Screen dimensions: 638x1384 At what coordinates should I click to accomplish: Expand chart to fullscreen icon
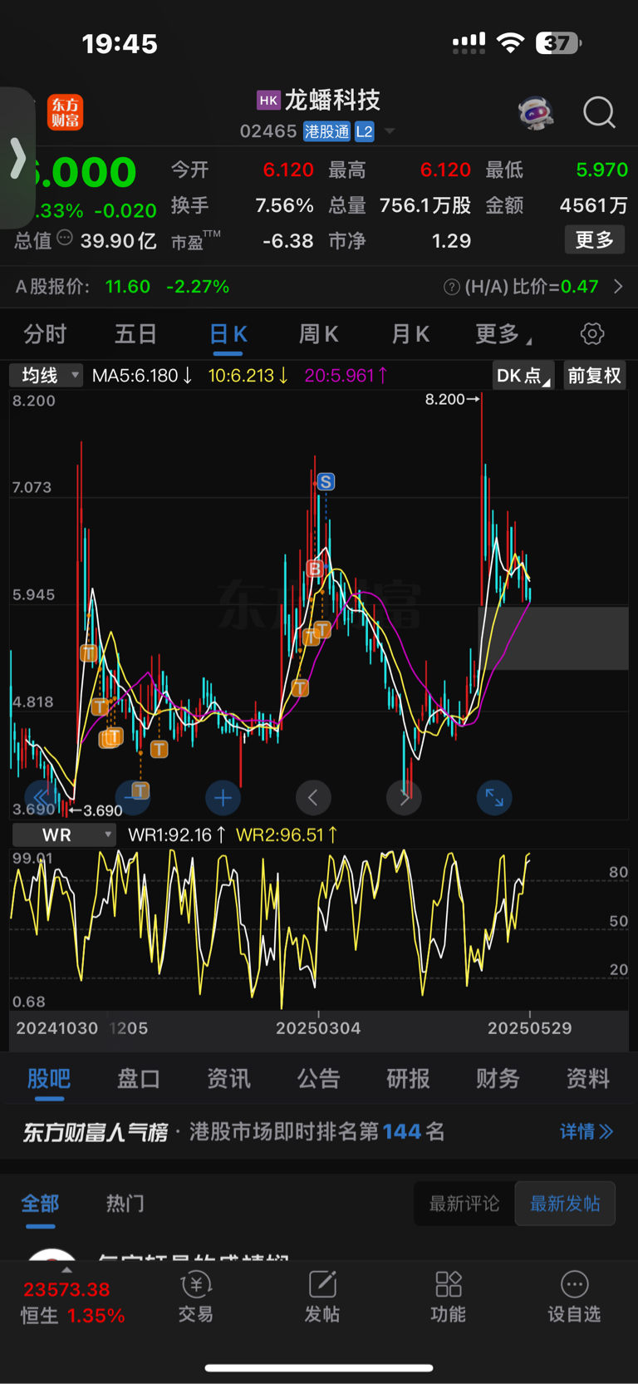(x=494, y=798)
